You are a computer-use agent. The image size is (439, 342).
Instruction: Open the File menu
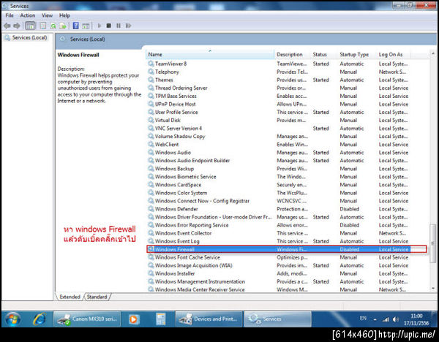coord(10,15)
